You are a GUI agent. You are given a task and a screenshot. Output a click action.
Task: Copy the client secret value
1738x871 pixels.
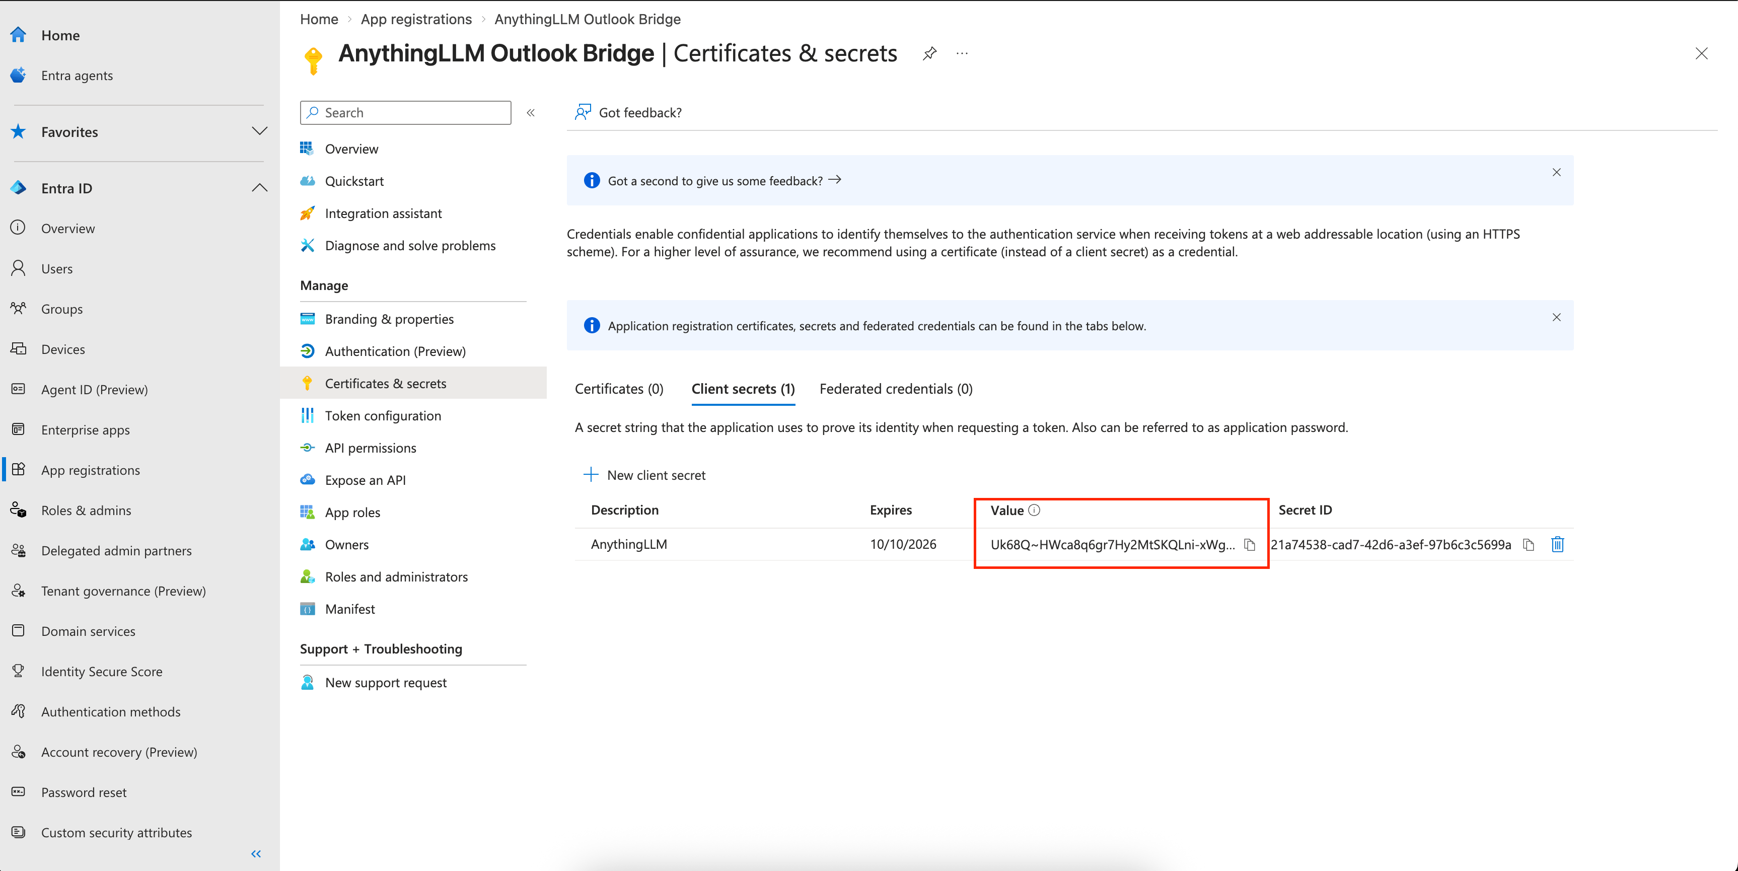[x=1250, y=544]
